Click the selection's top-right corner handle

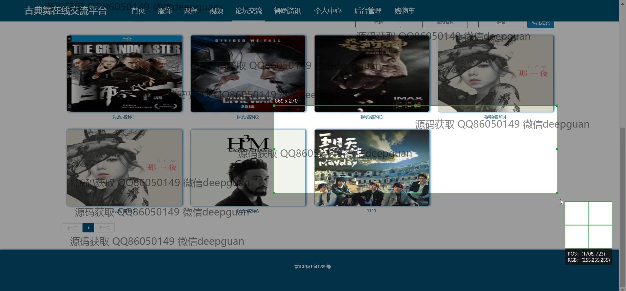click(557, 106)
